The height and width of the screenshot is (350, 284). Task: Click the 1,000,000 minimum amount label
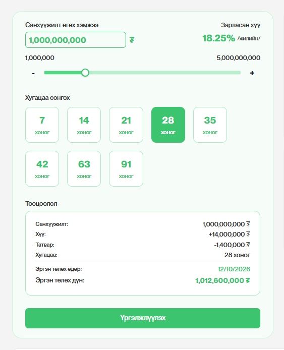pyautogui.click(x=40, y=58)
